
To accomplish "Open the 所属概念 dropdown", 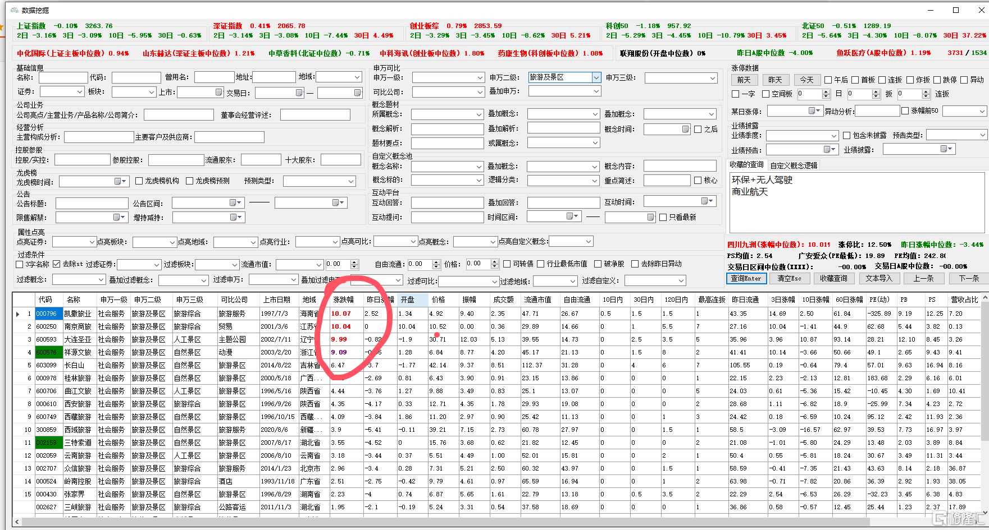I will [479, 114].
